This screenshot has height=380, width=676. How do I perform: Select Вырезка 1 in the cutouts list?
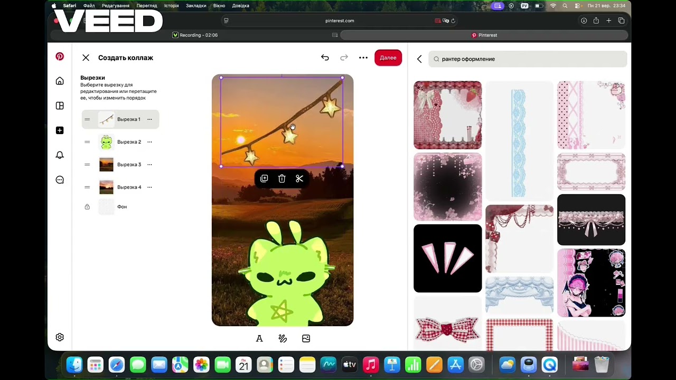(120, 119)
